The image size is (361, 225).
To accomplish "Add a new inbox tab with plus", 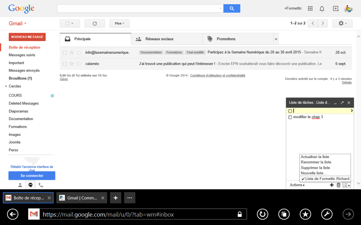I will [276, 39].
